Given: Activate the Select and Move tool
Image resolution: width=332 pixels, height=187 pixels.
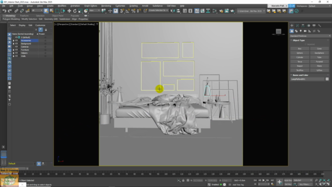Looking at the screenshot, I should coord(69,11).
